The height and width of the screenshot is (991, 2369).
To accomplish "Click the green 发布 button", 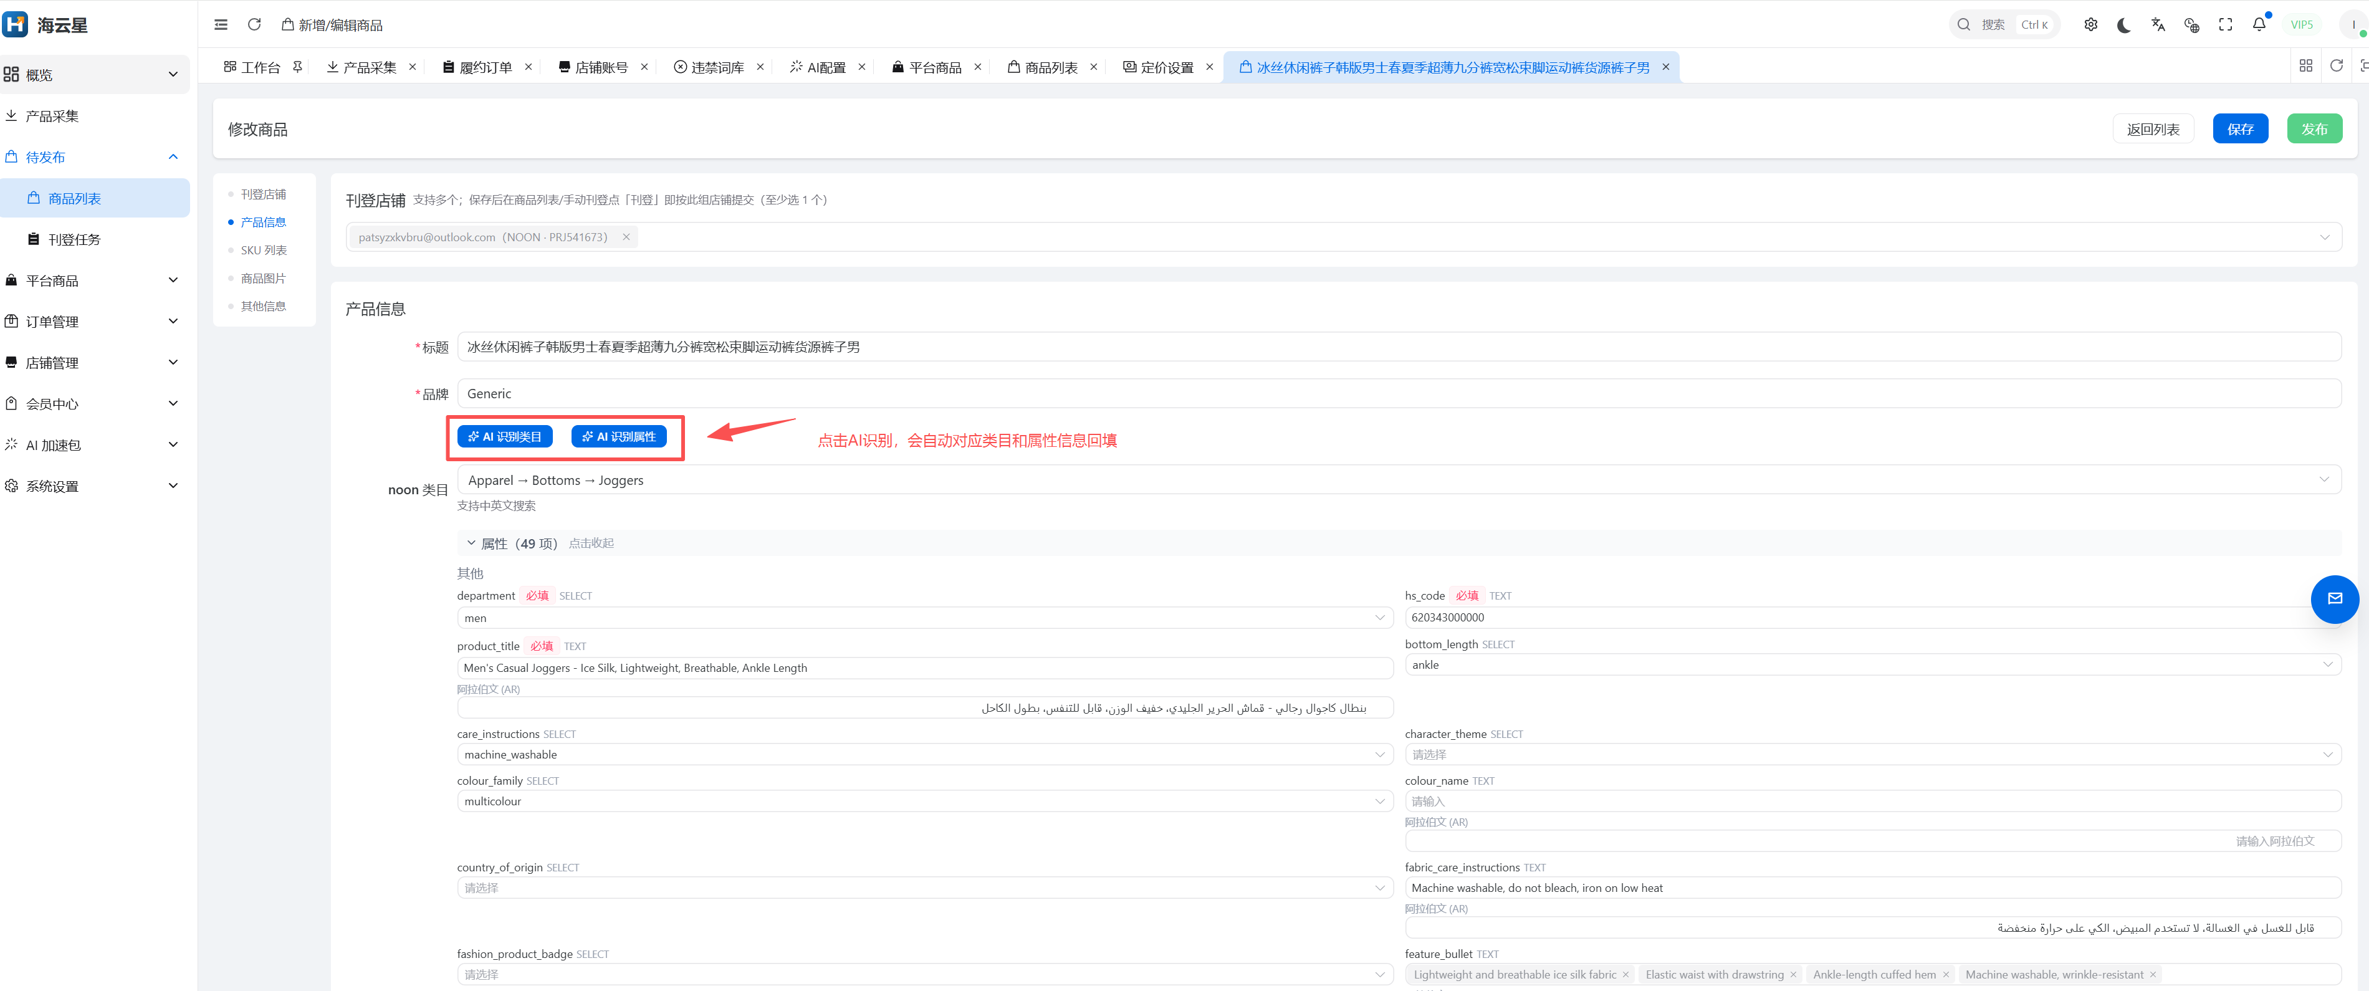I will [x=2315, y=128].
